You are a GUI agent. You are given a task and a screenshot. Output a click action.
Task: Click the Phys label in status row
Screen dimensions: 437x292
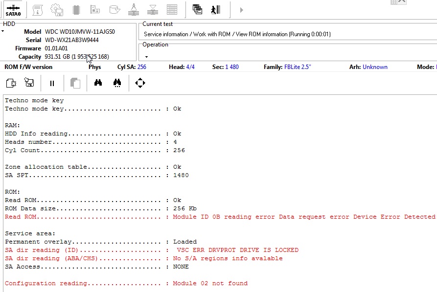click(95, 67)
